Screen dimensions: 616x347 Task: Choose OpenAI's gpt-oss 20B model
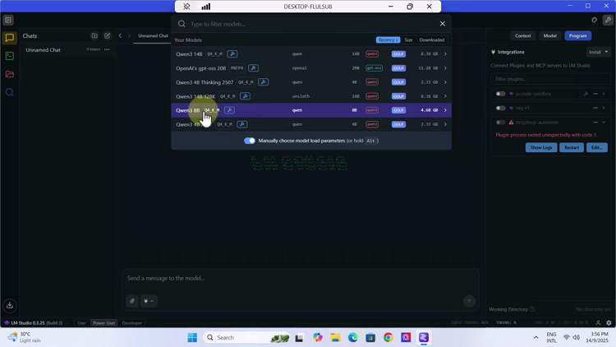[311, 68]
